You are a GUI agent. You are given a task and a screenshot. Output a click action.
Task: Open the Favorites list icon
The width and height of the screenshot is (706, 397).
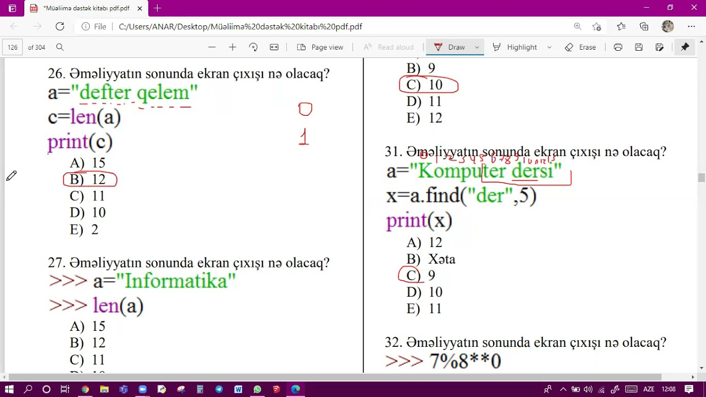621,26
